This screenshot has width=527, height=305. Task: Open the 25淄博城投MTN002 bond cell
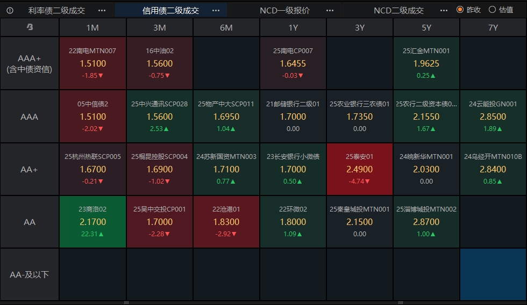point(426,222)
